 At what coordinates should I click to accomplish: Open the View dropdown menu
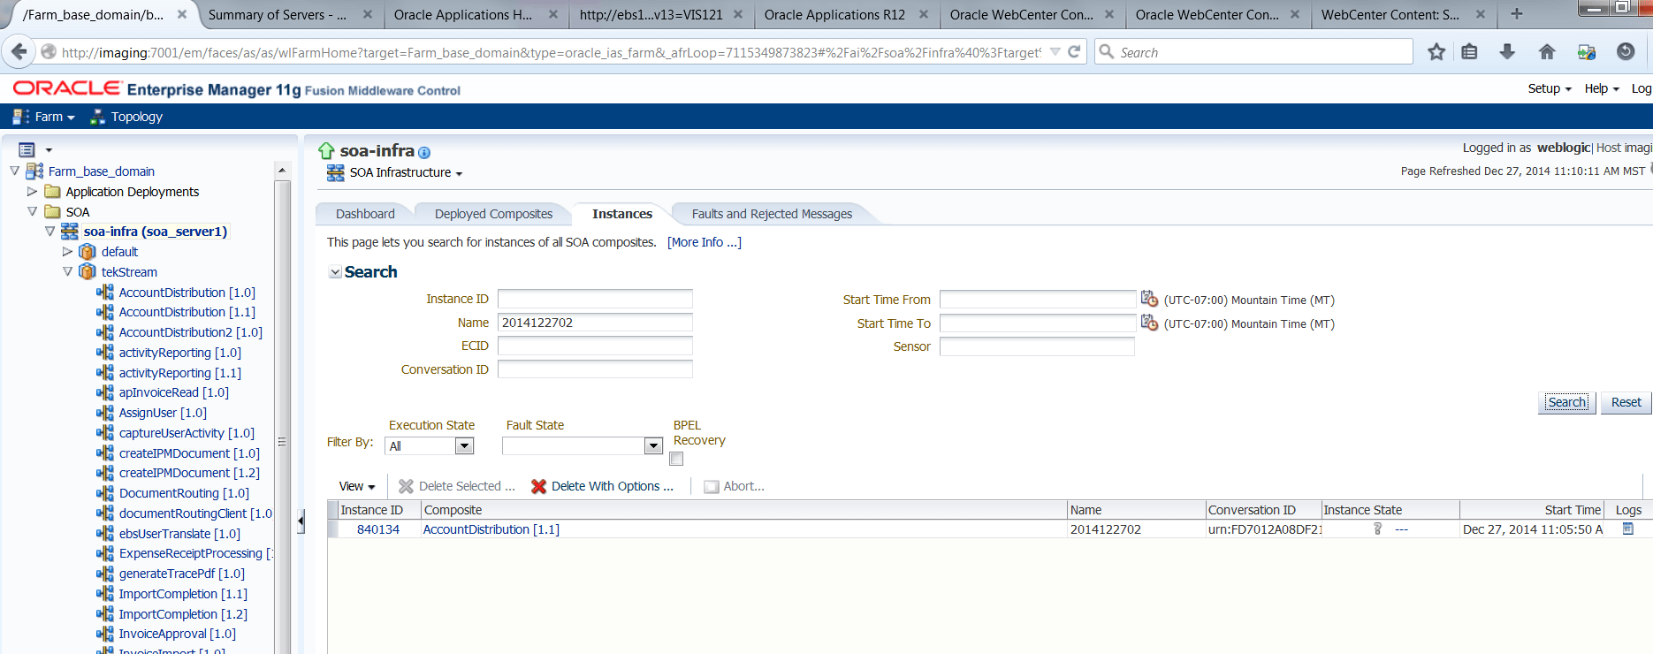tap(357, 486)
